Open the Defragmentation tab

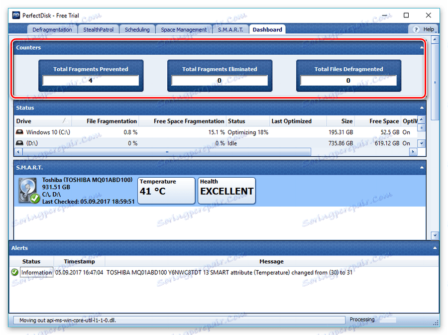coord(52,30)
